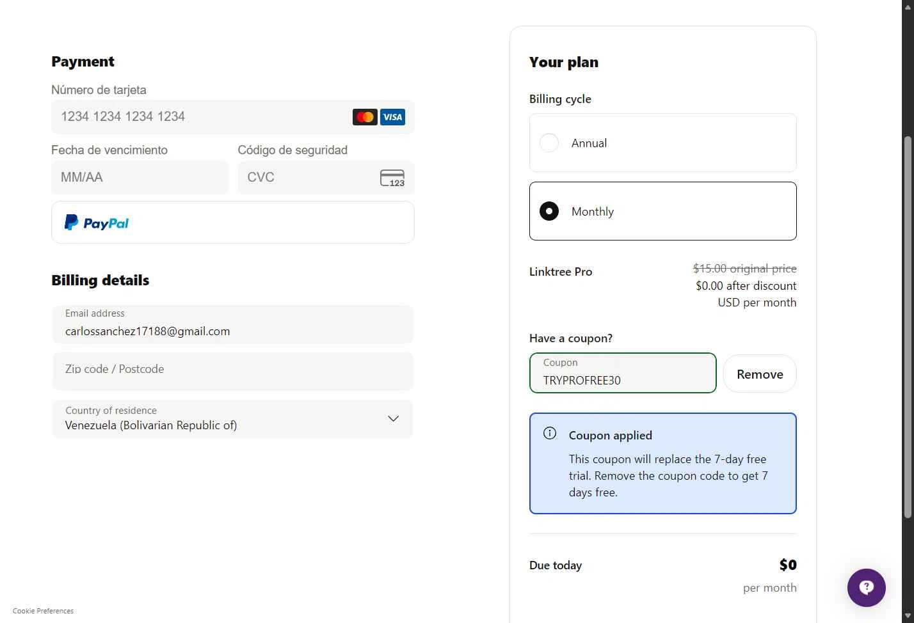The height and width of the screenshot is (623, 914).
Task: Focus the Número de tarjeta field
Action: tap(198, 117)
